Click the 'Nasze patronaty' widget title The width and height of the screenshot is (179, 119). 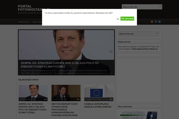125,107
